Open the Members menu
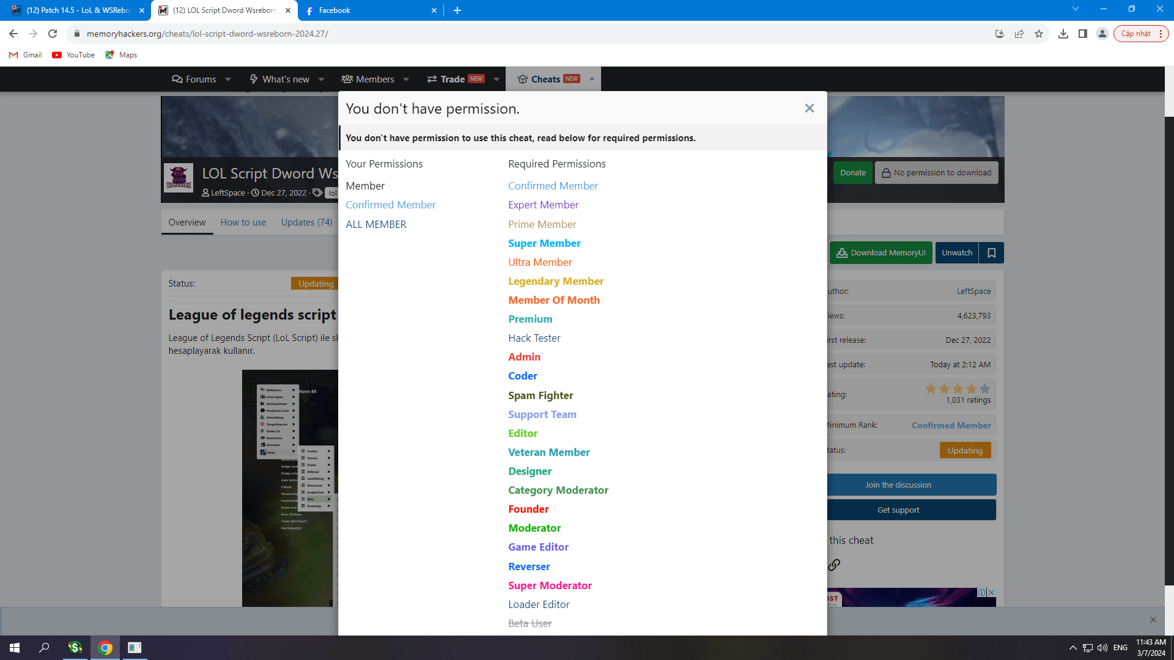This screenshot has width=1174, height=660. (x=367, y=79)
